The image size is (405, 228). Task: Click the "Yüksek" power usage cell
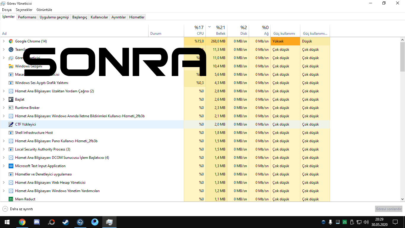coord(285,41)
